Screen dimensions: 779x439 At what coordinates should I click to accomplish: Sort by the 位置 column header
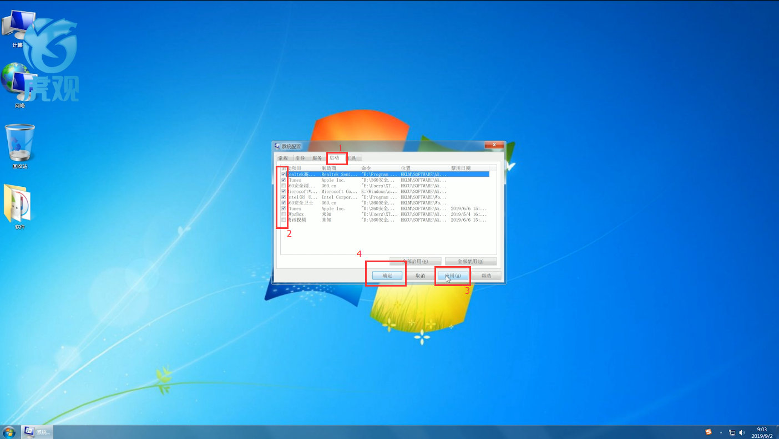click(424, 168)
